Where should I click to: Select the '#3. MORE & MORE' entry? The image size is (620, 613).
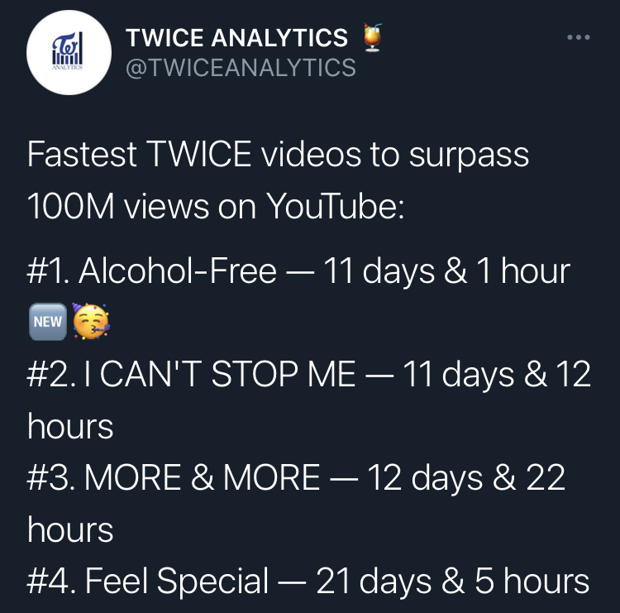tap(174, 477)
